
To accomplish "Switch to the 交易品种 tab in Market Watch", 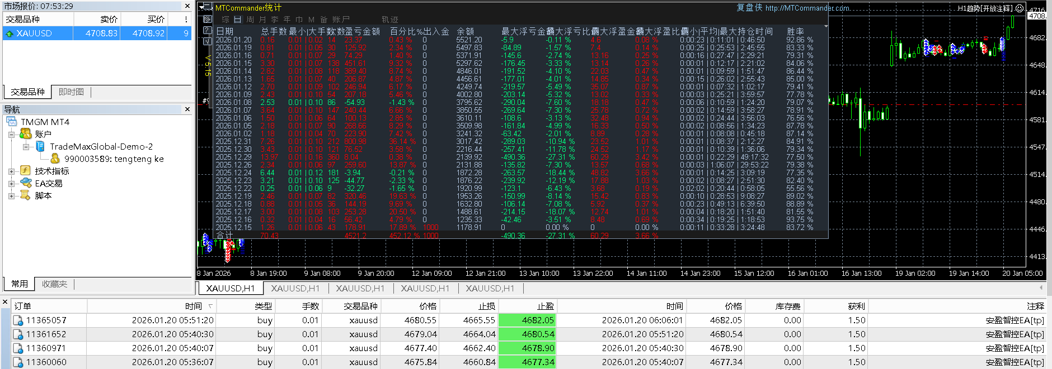I will point(27,92).
